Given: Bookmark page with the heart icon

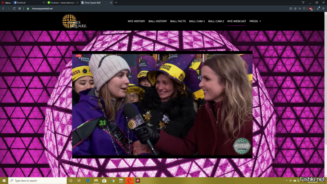Looking at the screenshot, I should [x=304, y=9].
